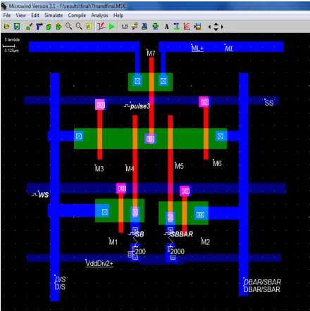The width and height of the screenshot is (310, 311).
Task: Click the measure distance ruler icon
Action: pyautogui.click(x=125, y=27)
